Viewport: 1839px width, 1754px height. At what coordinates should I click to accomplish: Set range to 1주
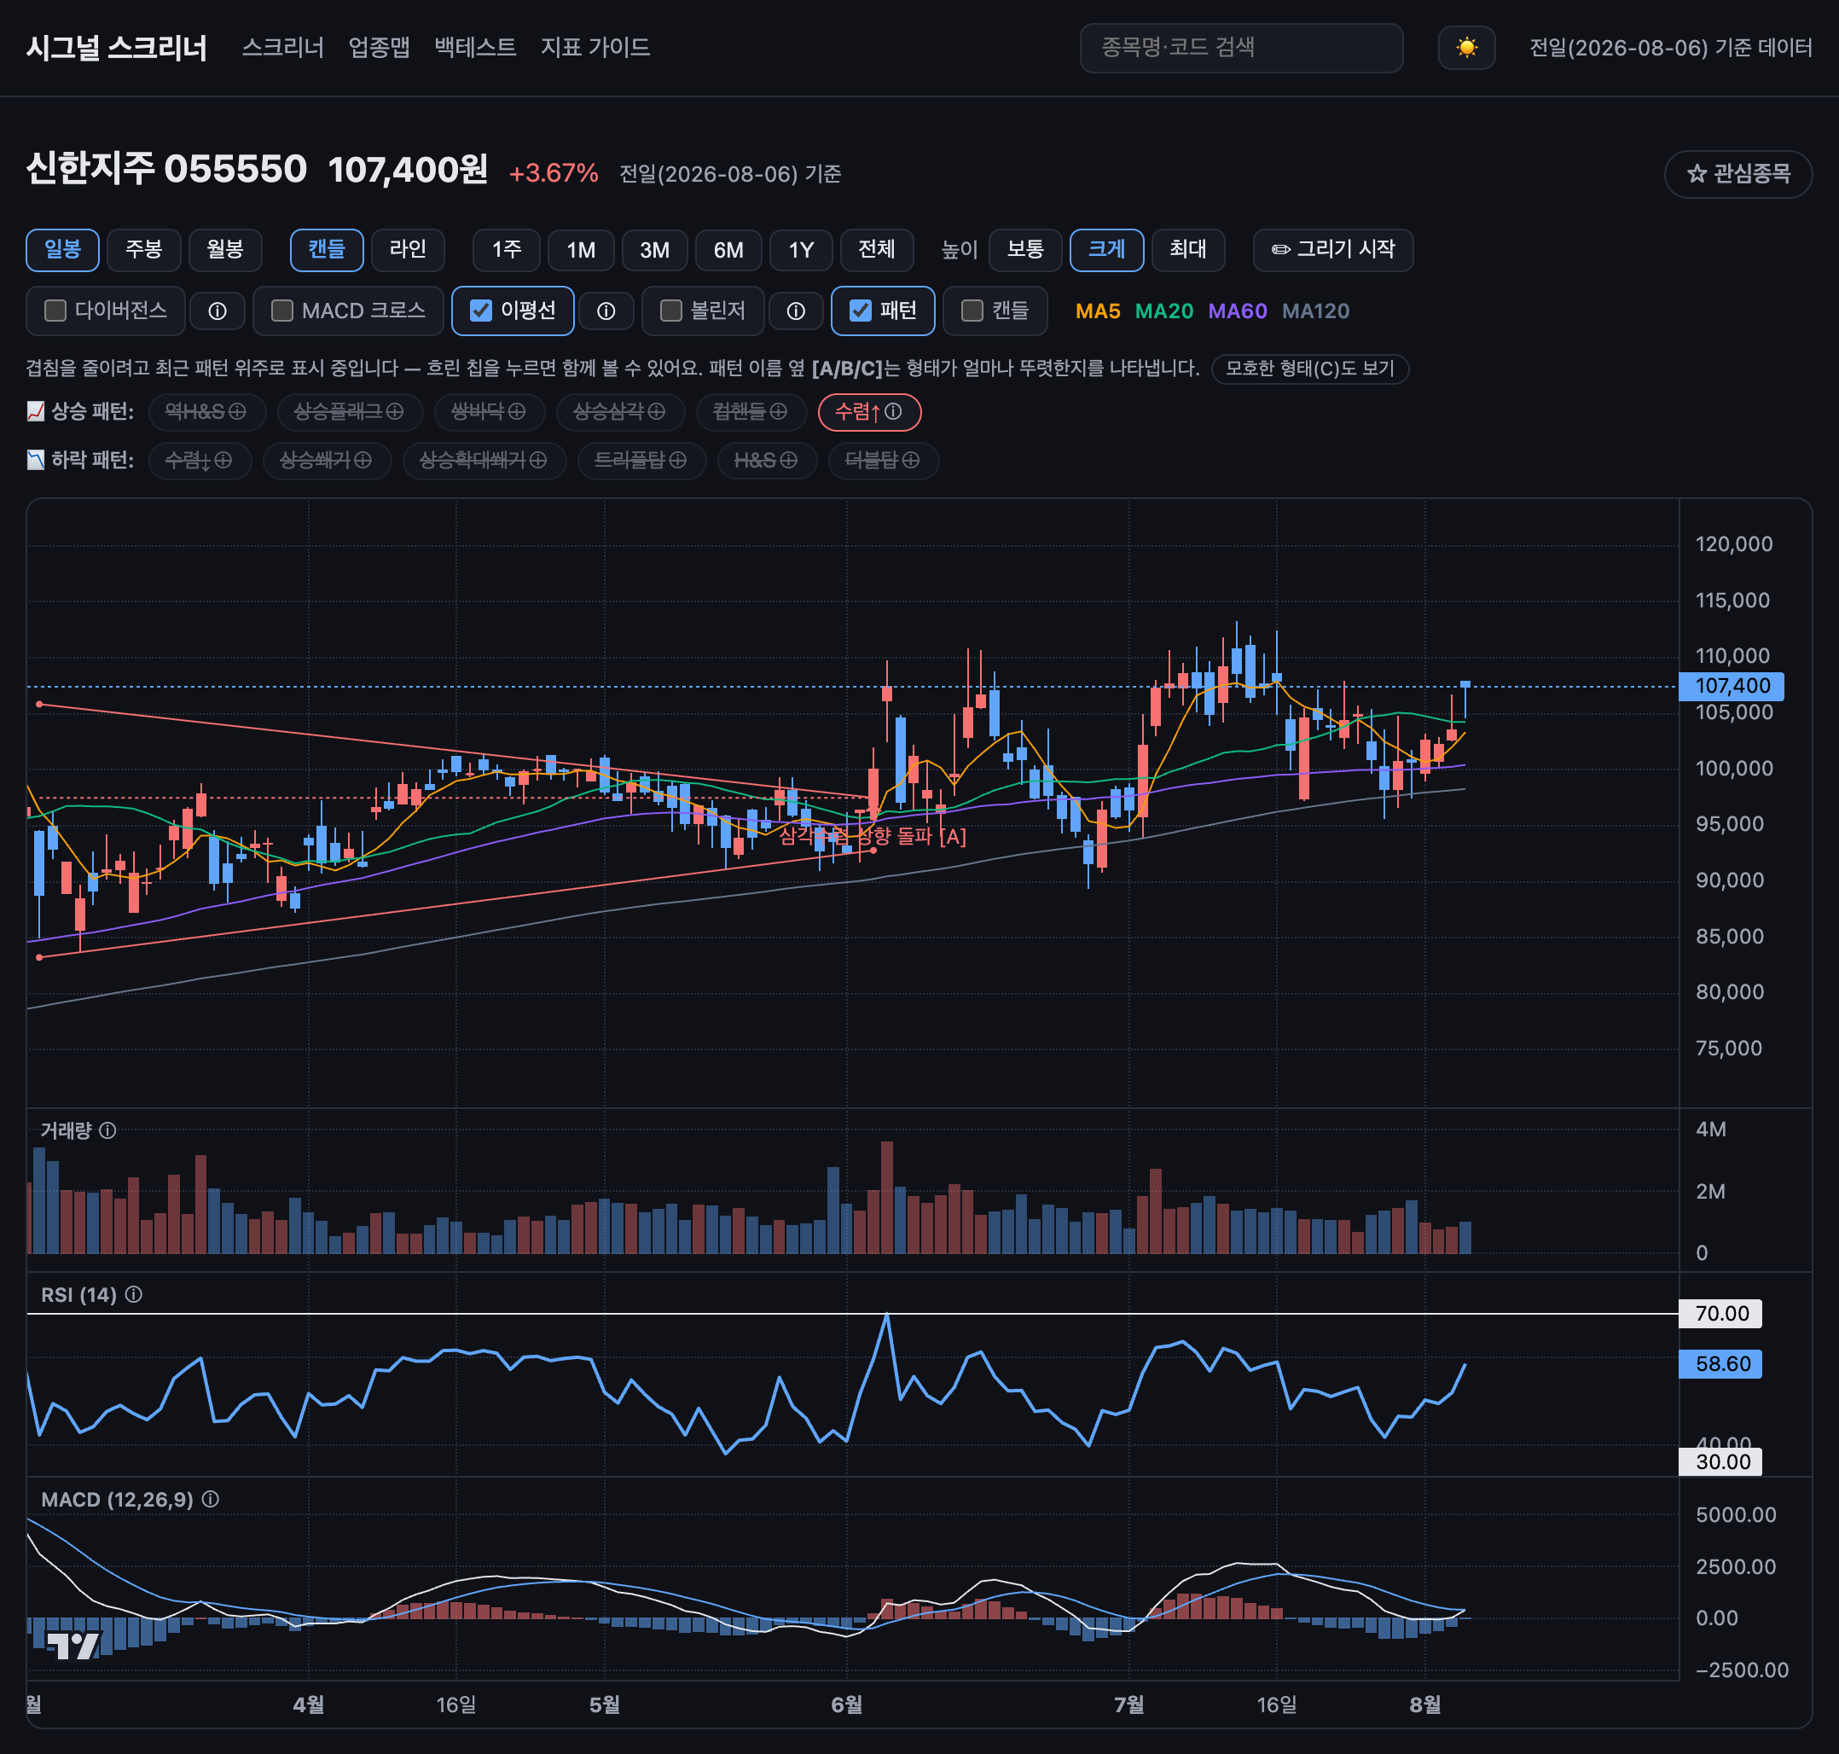[507, 250]
